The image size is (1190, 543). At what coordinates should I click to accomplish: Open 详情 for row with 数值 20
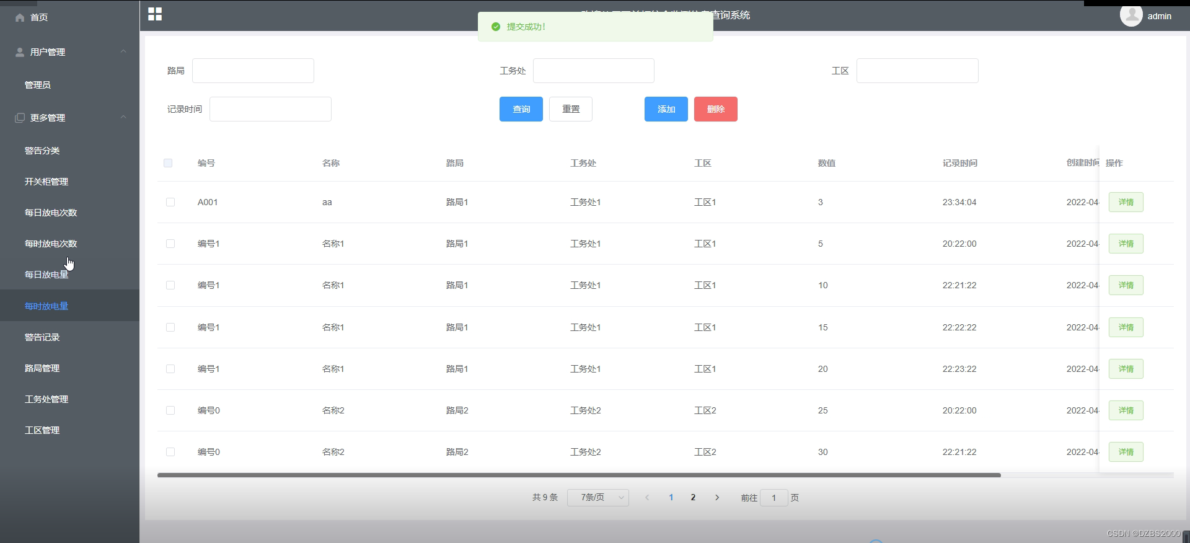click(x=1126, y=369)
